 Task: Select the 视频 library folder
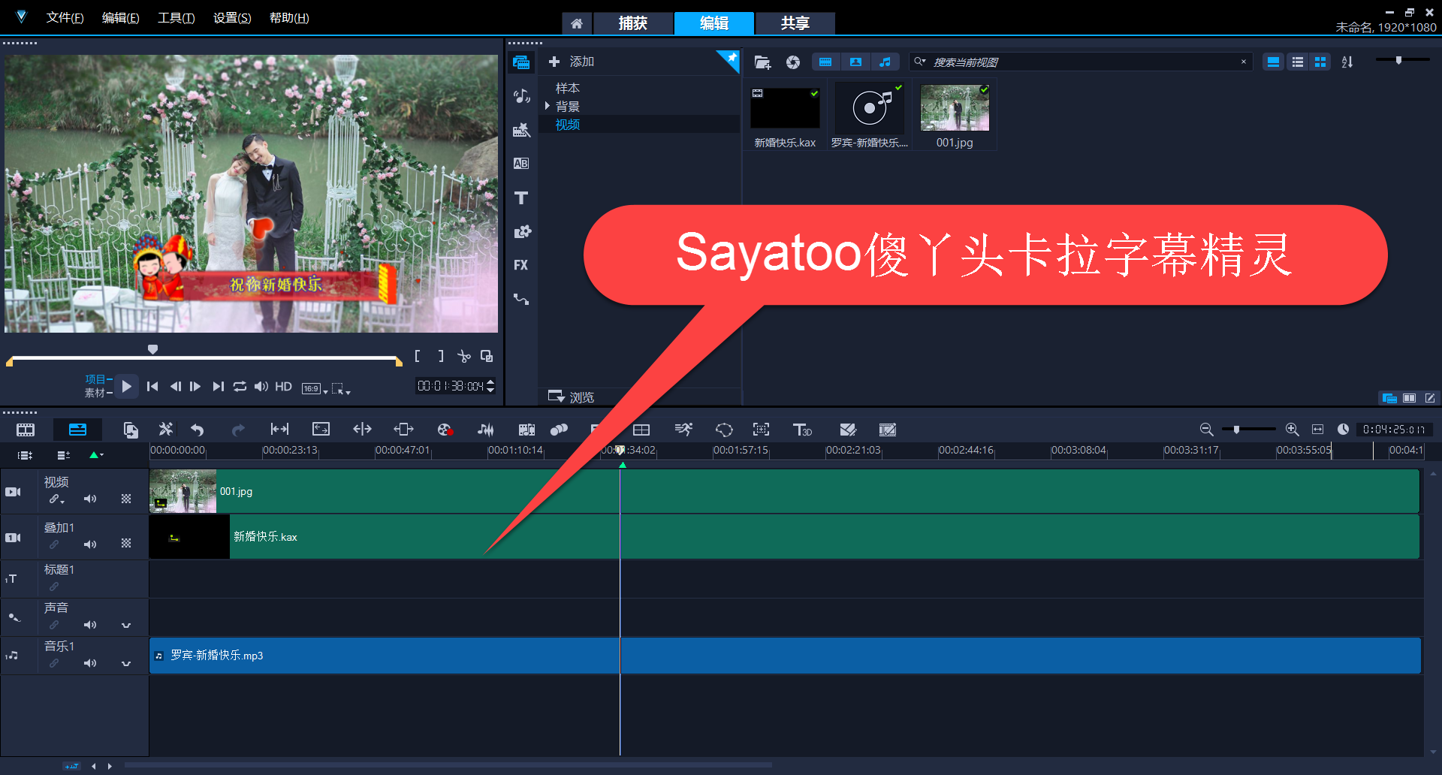[x=568, y=125]
